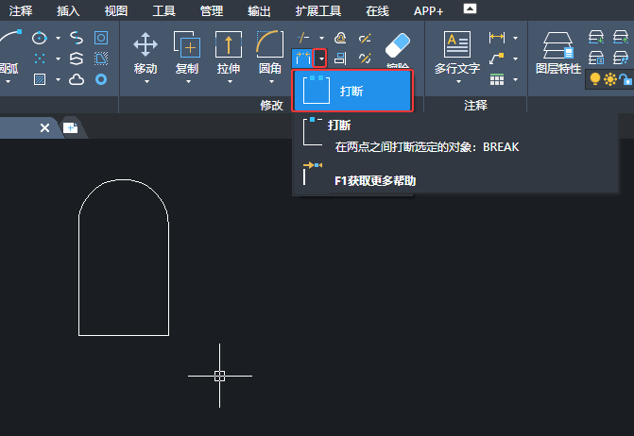Select the Stretch (拉伸) tool icon

229,44
